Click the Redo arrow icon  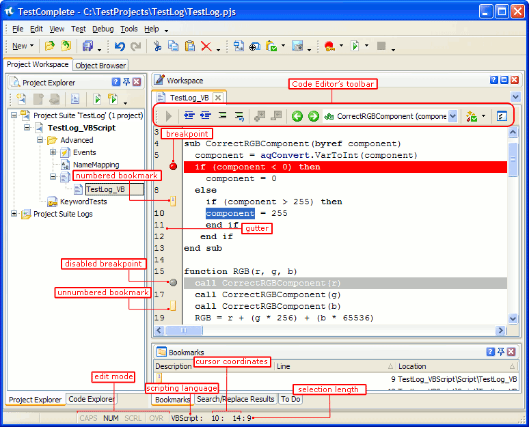click(x=135, y=46)
